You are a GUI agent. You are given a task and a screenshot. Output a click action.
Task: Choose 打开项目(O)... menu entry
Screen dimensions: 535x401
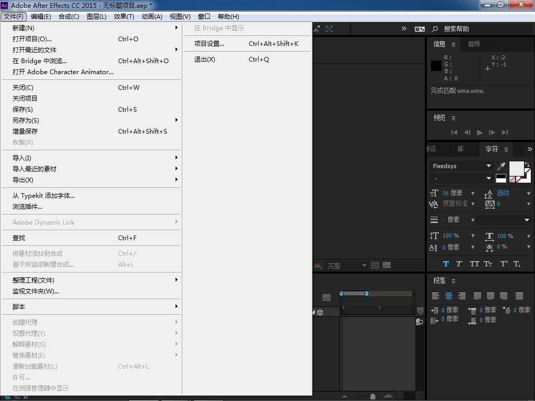tap(91, 39)
